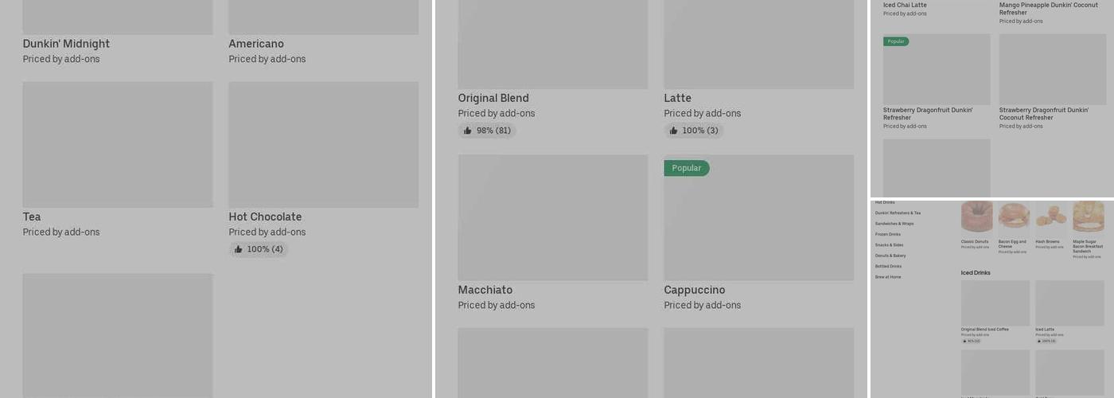Click the thumbs-up rating under Hot Chocolate

pos(259,249)
